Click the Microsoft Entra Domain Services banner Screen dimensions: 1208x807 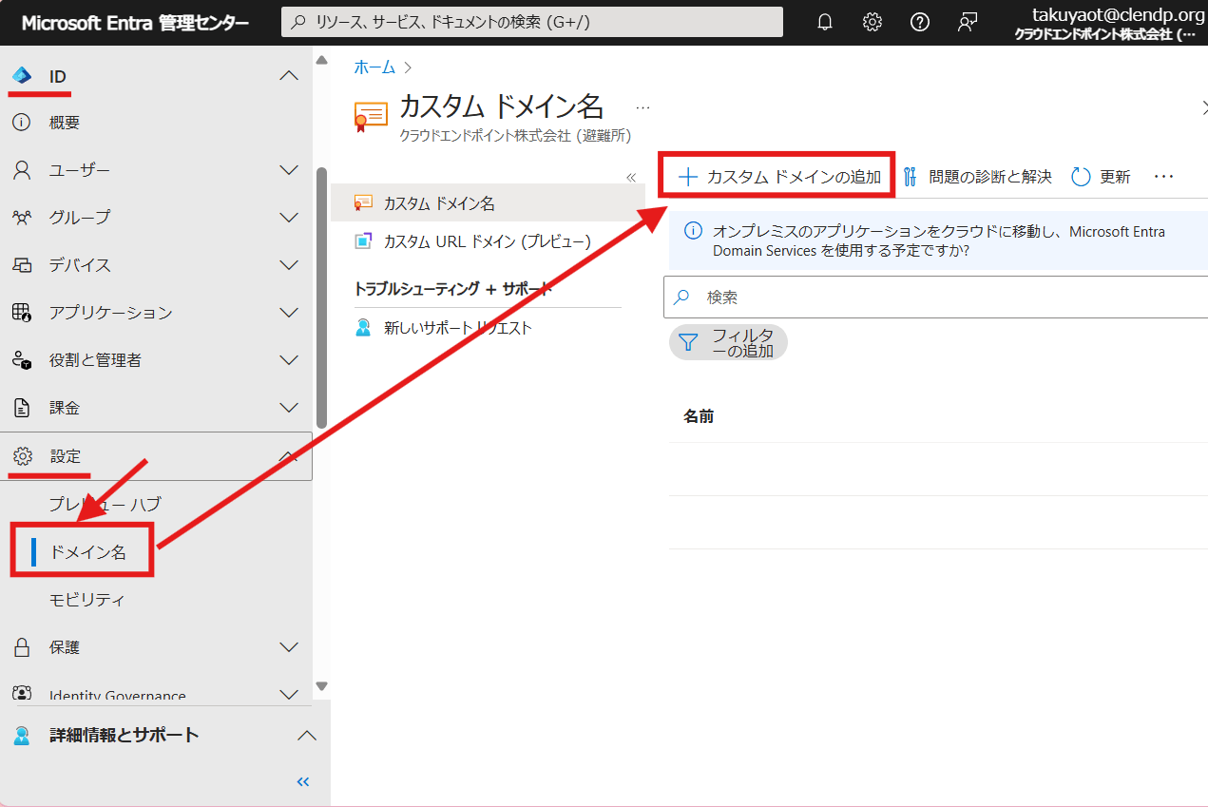coord(939,240)
